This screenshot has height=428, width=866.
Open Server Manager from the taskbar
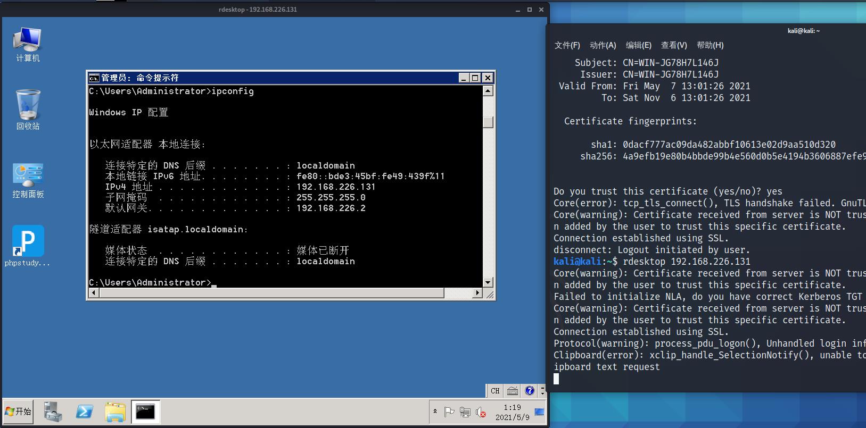(53, 412)
